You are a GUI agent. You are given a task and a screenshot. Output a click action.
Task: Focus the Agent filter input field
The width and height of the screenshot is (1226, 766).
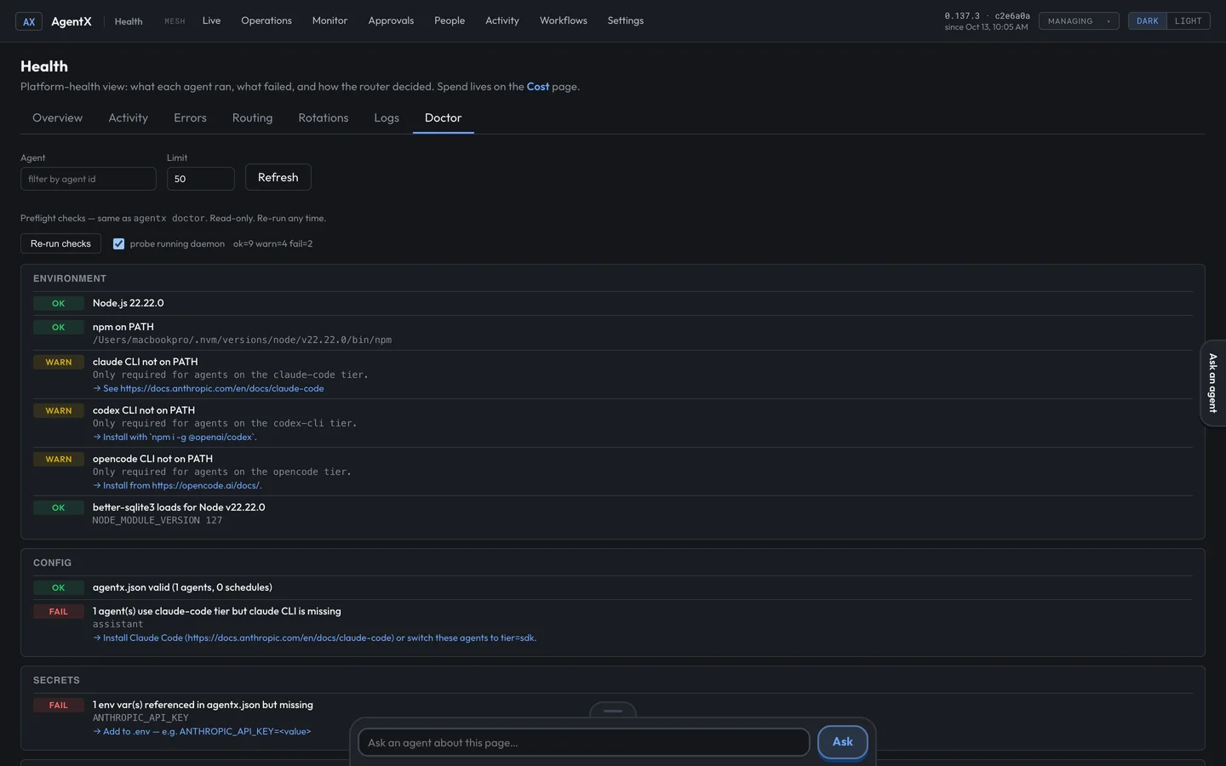coord(89,179)
